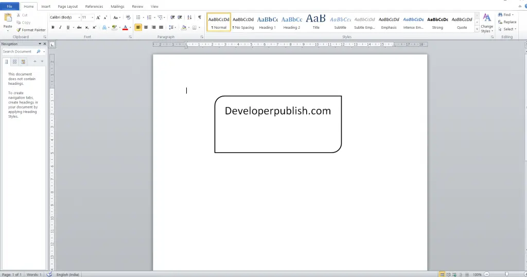Apply subscript formatting
This screenshot has height=277, width=527.
point(86,28)
